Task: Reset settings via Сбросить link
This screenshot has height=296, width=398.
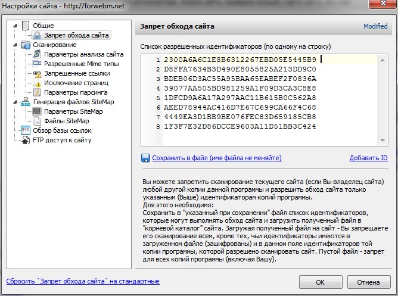Action: point(82,281)
